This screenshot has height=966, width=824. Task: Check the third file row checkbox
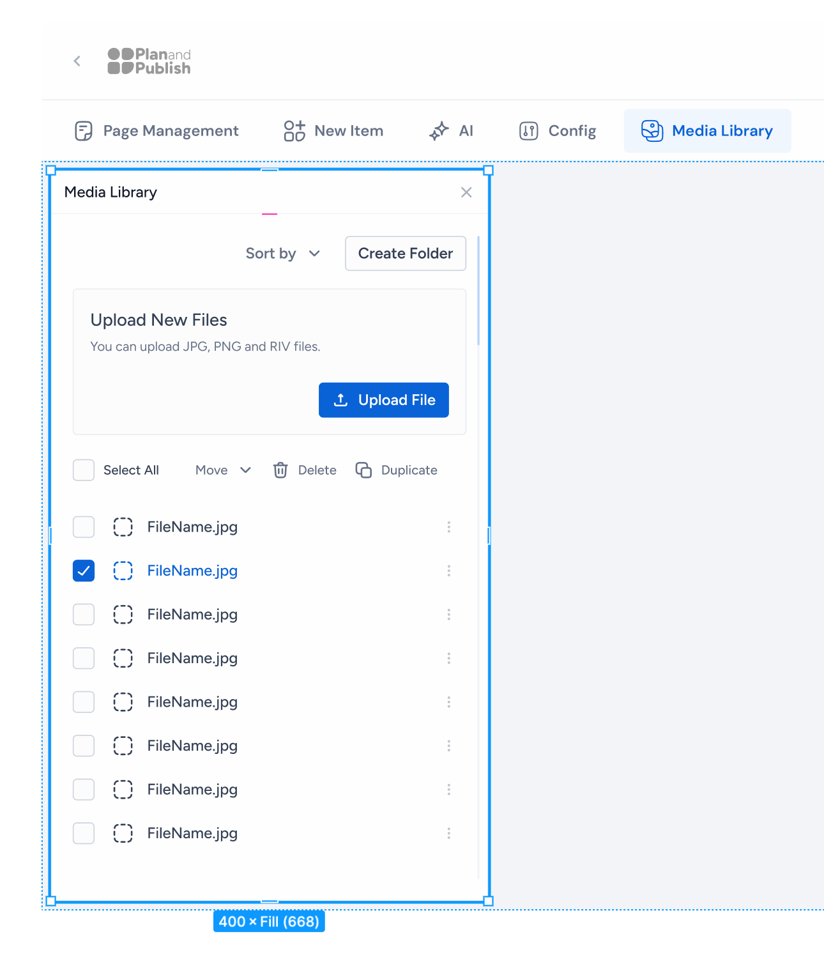pyautogui.click(x=84, y=615)
